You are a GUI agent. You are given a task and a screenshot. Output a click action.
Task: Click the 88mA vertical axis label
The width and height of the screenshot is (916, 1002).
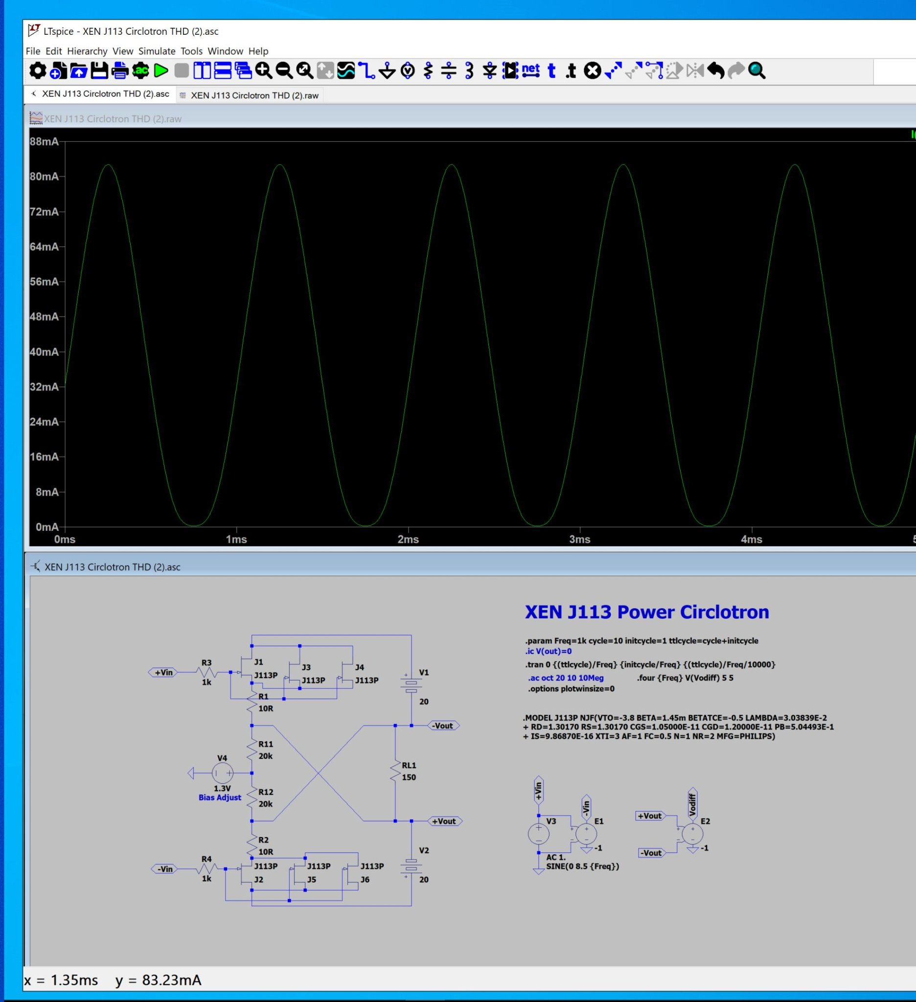[x=44, y=142]
